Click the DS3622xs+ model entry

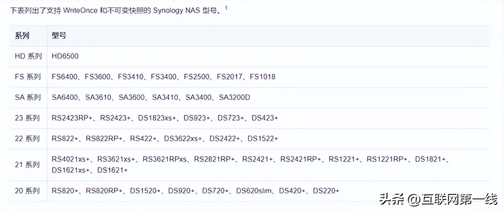(x=183, y=138)
